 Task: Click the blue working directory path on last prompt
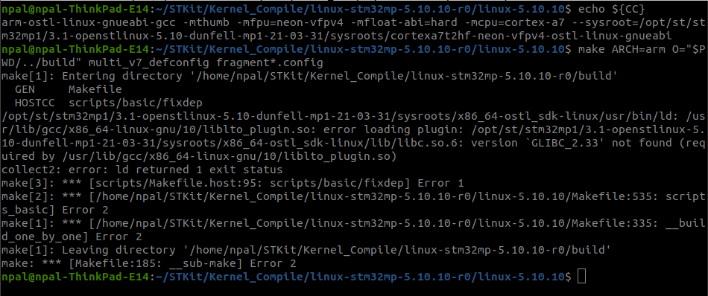click(360, 275)
